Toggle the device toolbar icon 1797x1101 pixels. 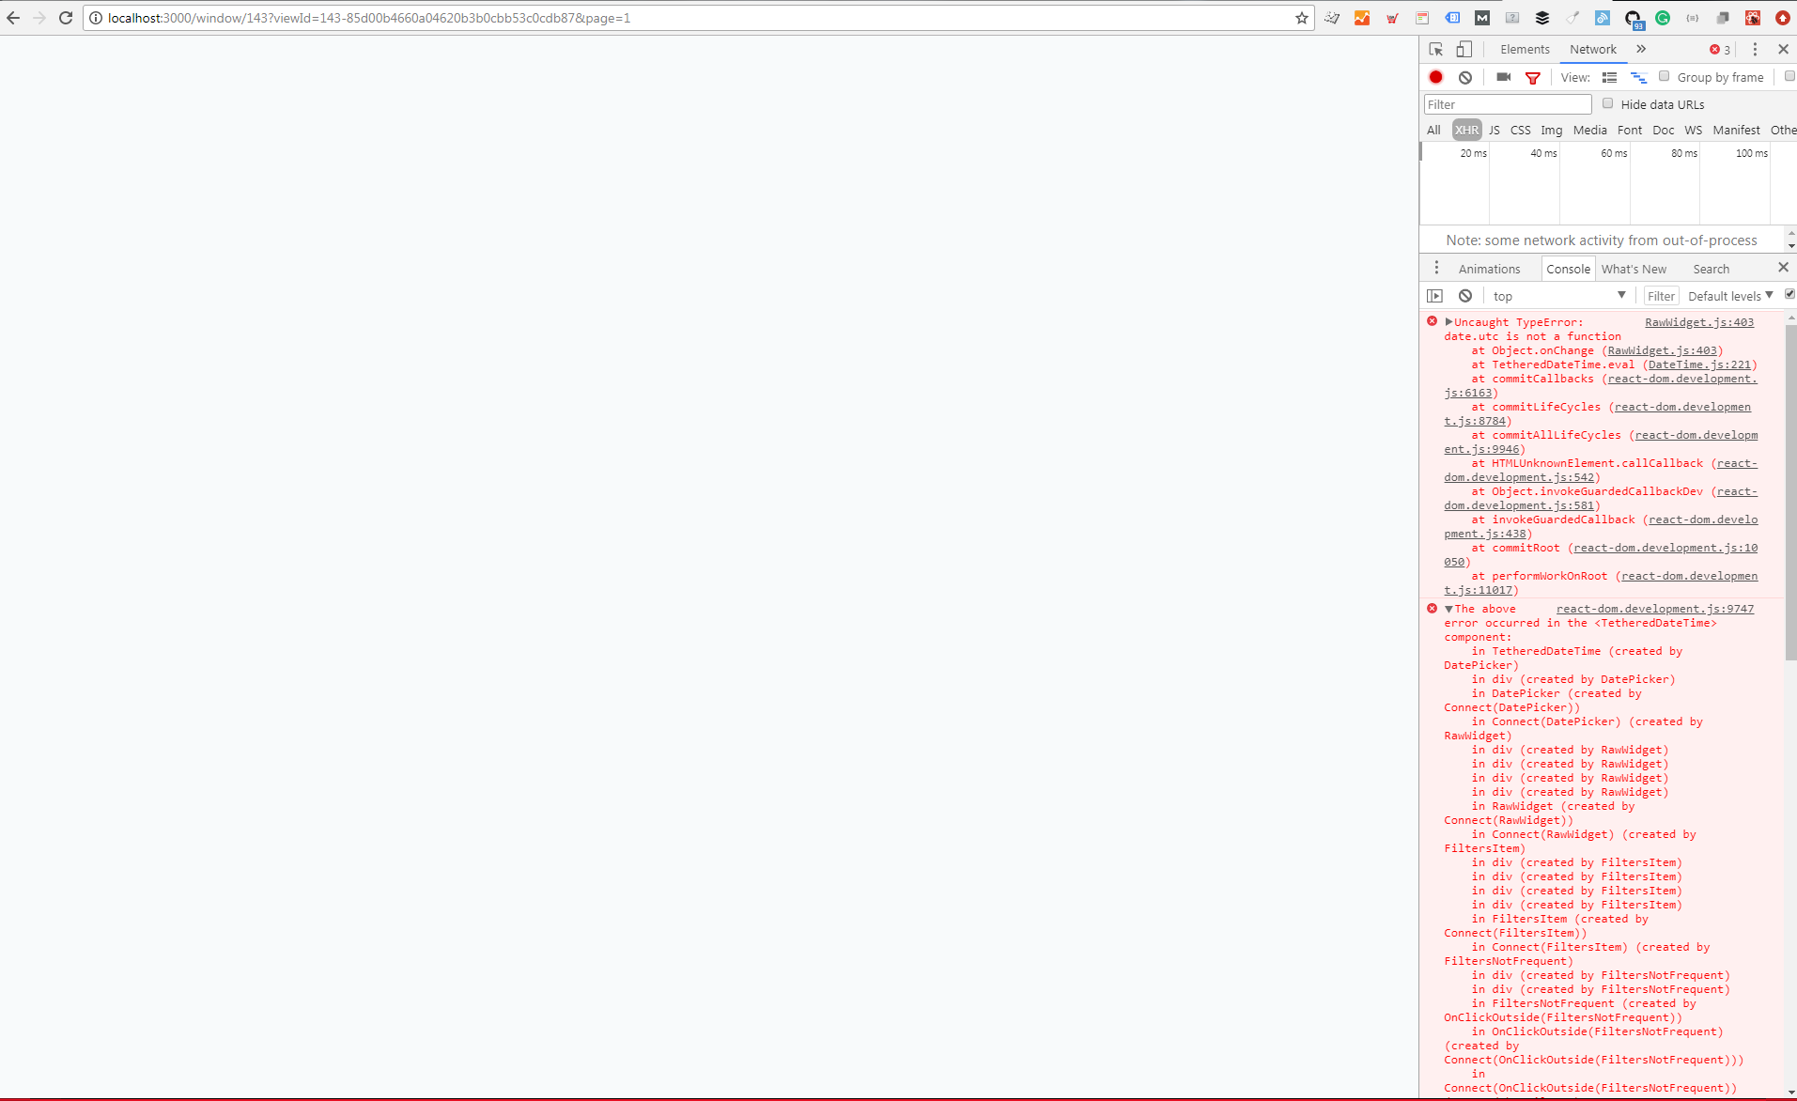[x=1464, y=49]
